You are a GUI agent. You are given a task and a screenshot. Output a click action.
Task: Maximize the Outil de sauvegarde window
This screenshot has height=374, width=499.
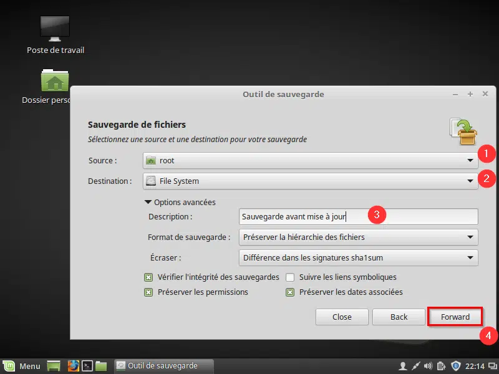point(470,94)
